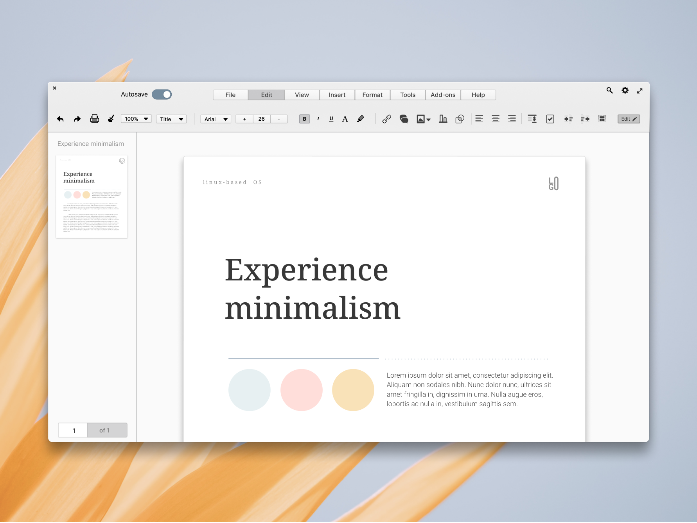
Task: Click the undo arrow icon
Action: (60, 119)
